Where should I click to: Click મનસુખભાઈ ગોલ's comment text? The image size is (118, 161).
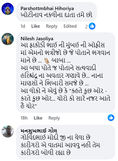coord(60,145)
